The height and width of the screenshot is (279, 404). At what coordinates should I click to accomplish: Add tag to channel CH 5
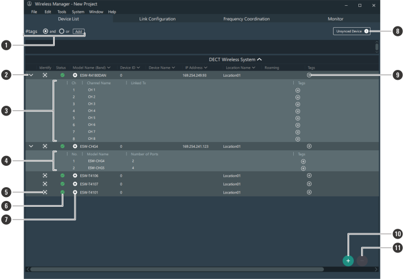pos(298,118)
